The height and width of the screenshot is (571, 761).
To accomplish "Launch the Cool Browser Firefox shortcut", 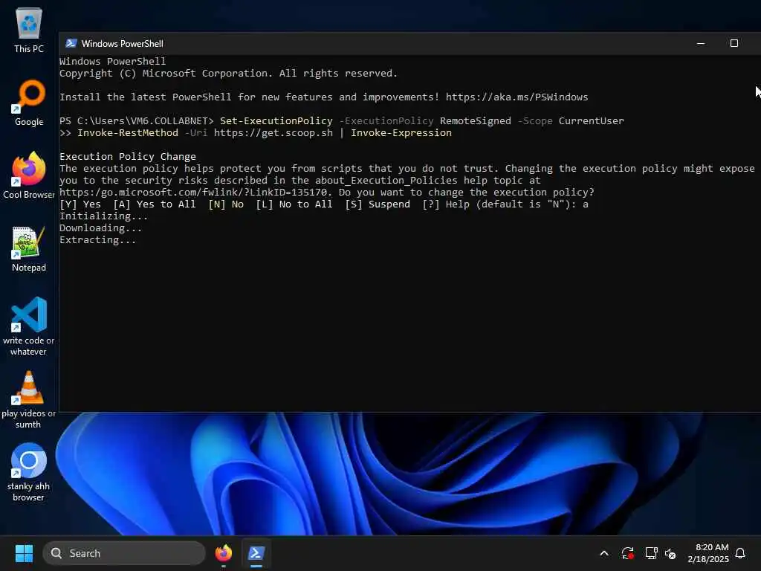I will pos(29,175).
